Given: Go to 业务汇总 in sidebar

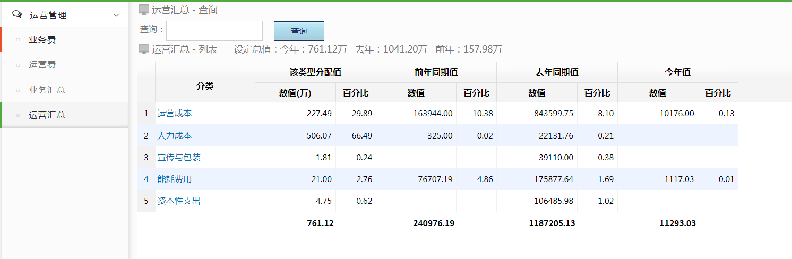Looking at the screenshot, I should click(47, 90).
